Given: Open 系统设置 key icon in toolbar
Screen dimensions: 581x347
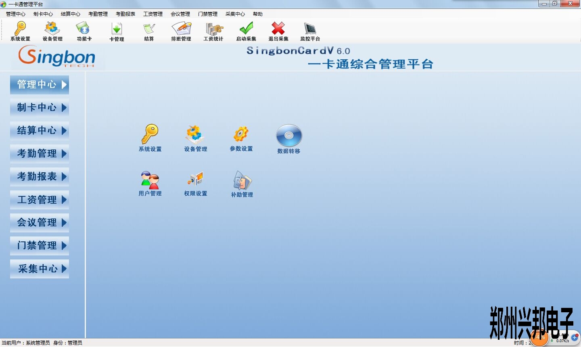Looking at the screenshot, I should (x=20, y=31).
